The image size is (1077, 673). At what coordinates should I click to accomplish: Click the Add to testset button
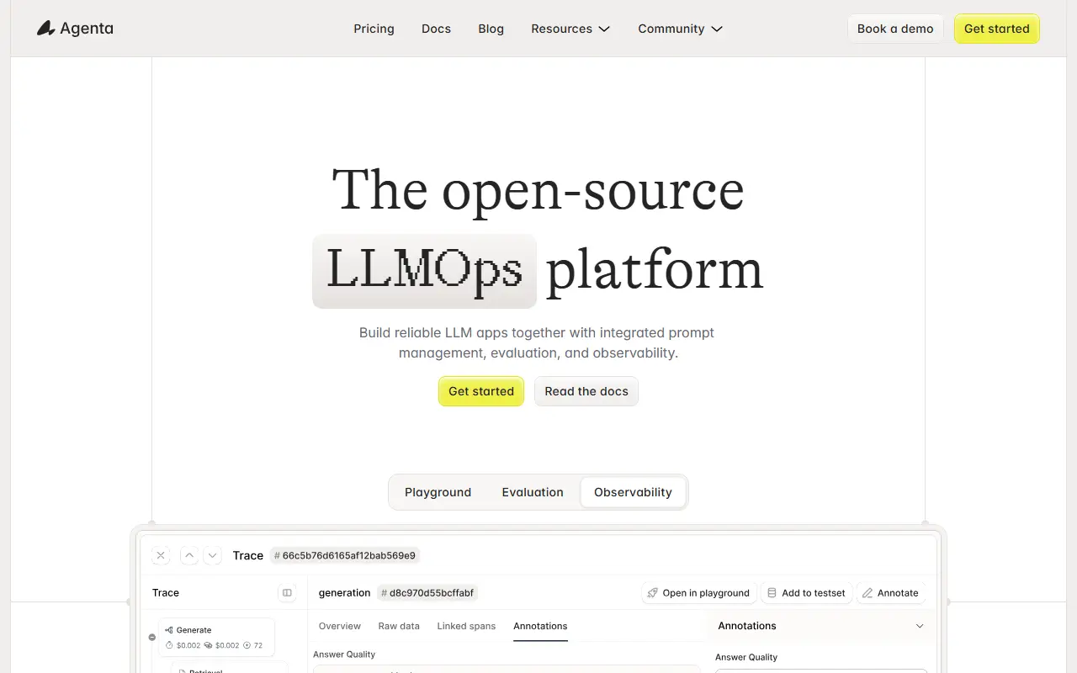(x=806, y=593)
